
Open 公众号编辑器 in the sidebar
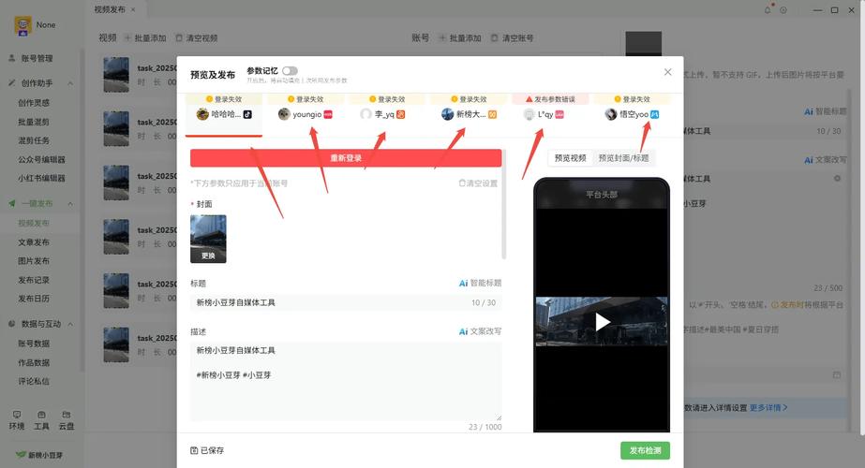pos(41,159)
